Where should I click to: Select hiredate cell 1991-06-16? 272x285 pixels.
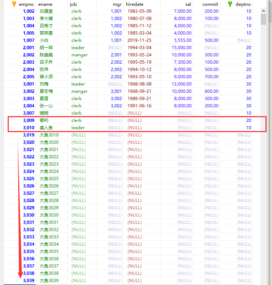[x=142, y=106]
